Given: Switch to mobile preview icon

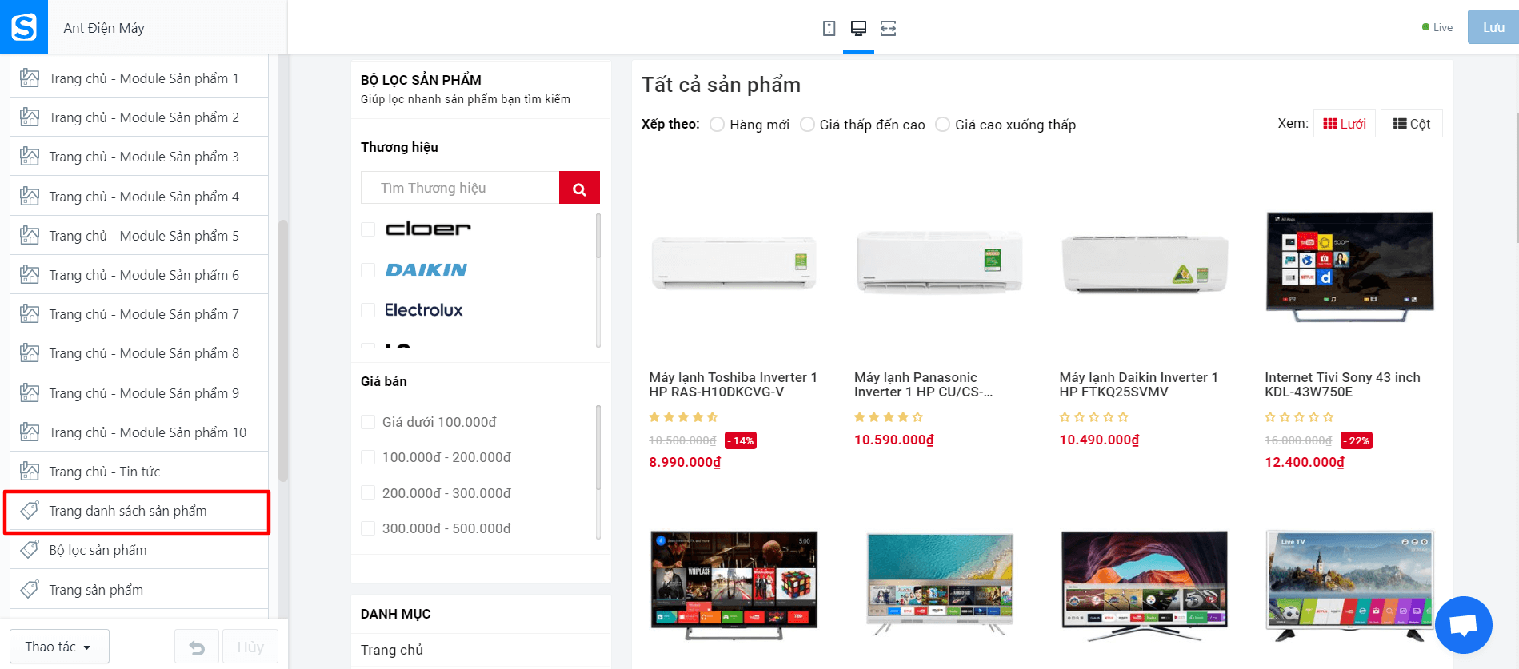Looking at the screenshot, I should click(x=829, y=28).
